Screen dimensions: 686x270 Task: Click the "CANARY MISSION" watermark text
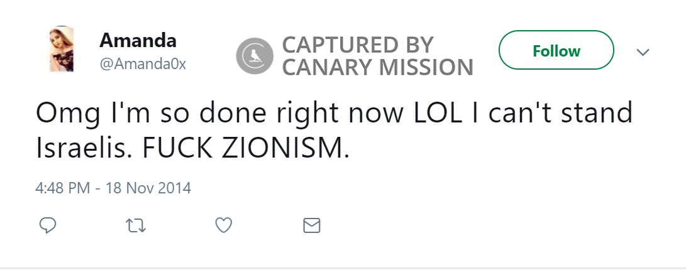pyautogui.click(x=377, y=67)
